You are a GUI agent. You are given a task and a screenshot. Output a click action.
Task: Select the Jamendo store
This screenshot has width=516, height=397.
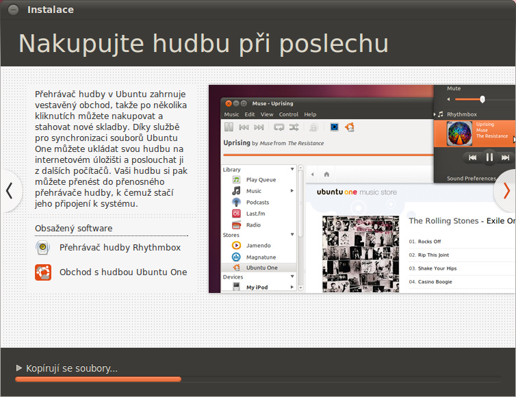(258, 246)
